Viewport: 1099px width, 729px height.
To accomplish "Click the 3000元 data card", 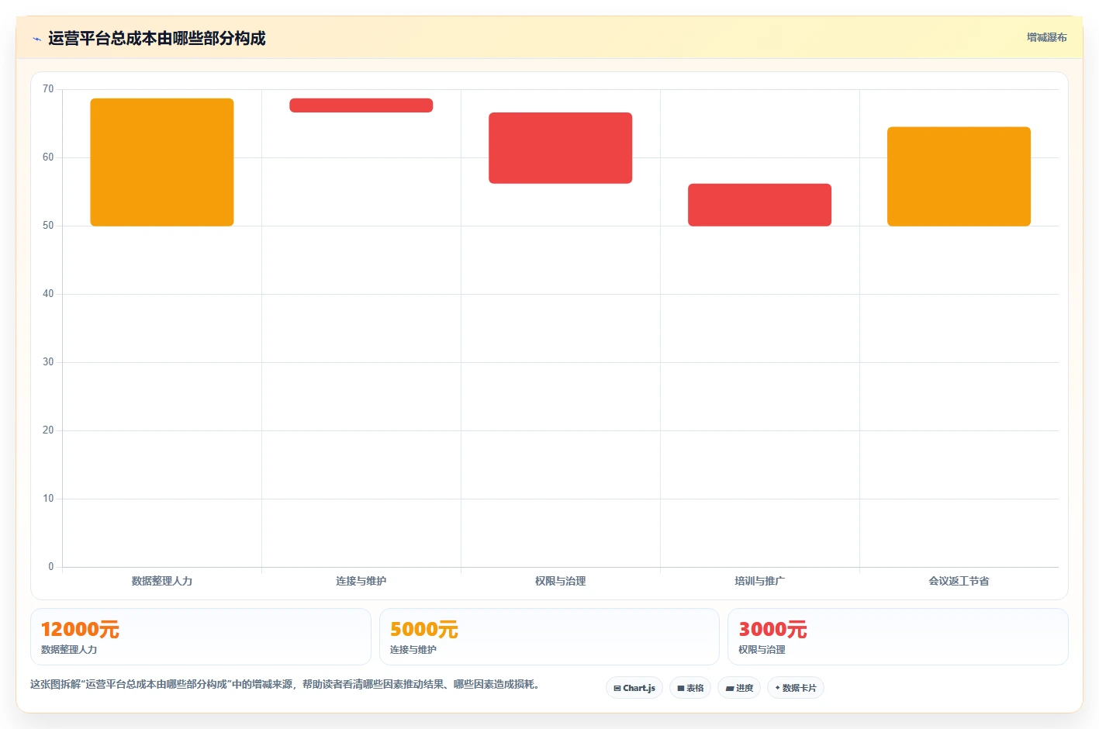I will pyautogui.click(x=898, y=637).
